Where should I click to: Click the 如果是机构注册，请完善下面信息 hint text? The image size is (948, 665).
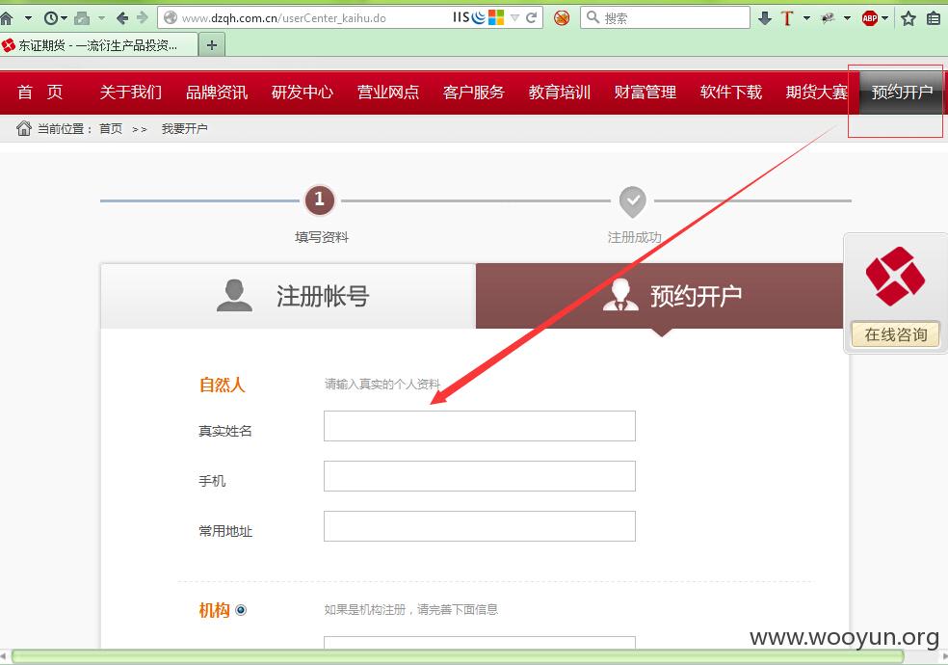[410, 609]
